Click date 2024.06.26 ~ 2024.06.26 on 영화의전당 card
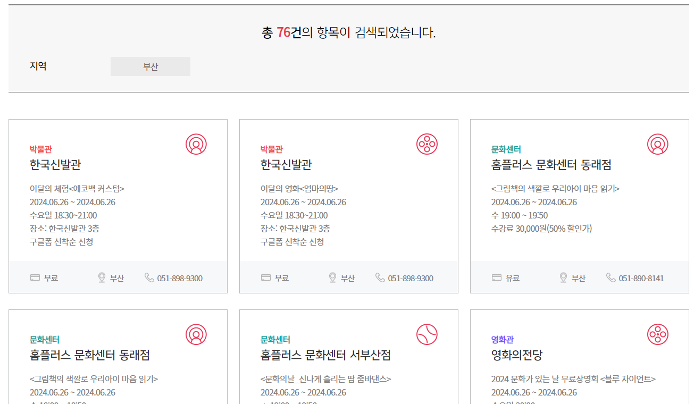The height and width of the screenshot is (404, 694). pyautogui.click(x=534, y=392)
